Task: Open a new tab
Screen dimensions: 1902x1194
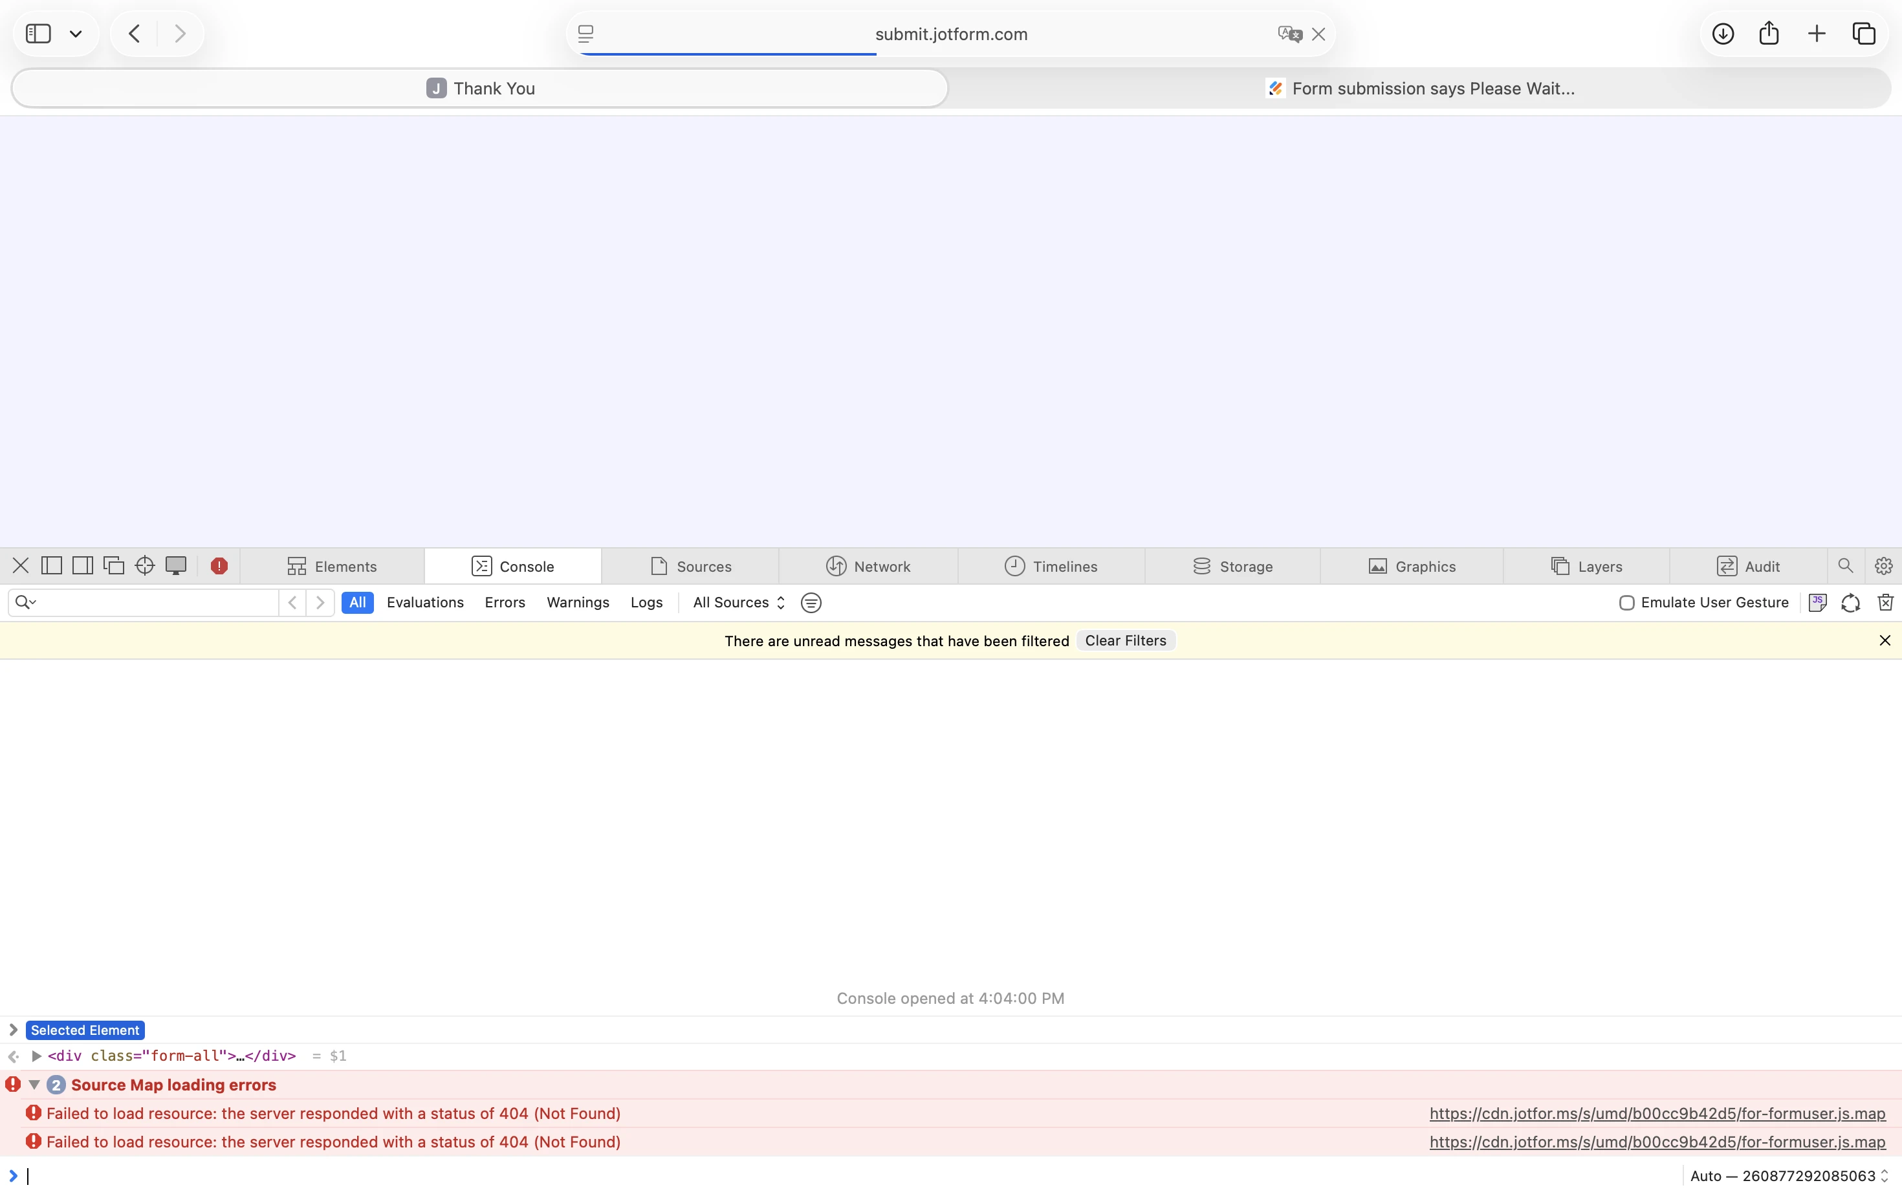Action: pos(1817,33)
